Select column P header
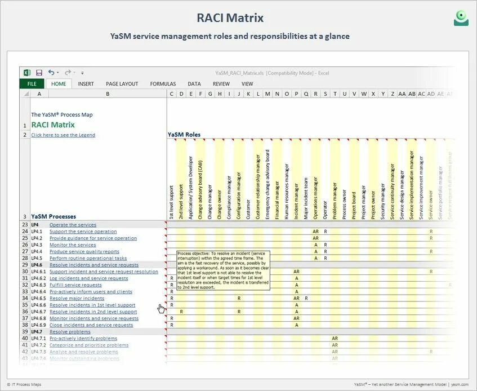Viewport: 477px width, 391px height. point(296,94)
